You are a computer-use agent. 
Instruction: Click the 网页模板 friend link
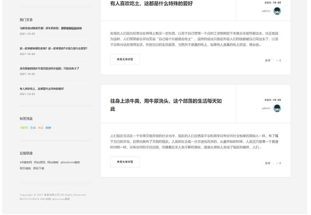click(x=25, y=169)
